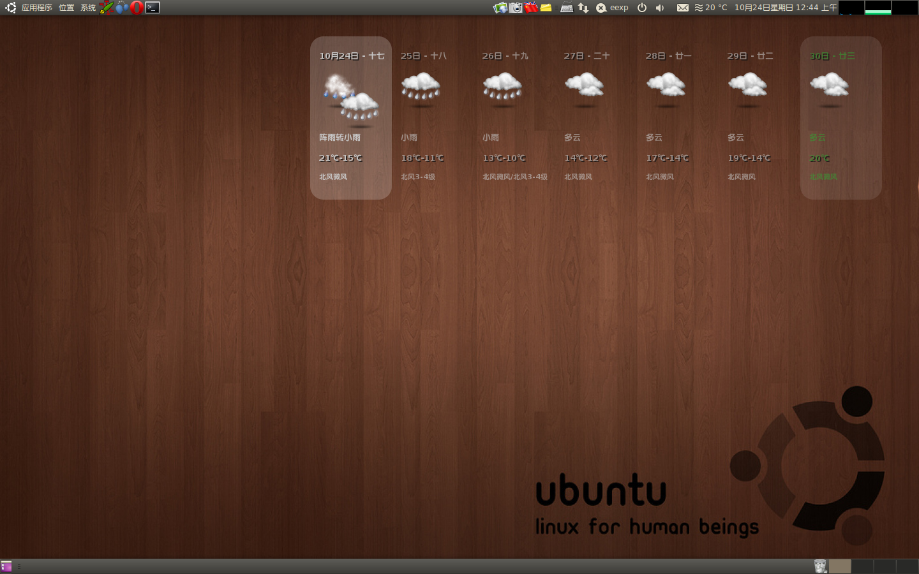Click the '13℃-10℃' temperature text
919x574 pixels.
(x=504, y=158)
